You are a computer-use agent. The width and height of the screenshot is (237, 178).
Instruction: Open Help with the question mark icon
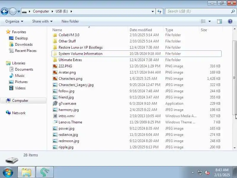pos(230,21)
